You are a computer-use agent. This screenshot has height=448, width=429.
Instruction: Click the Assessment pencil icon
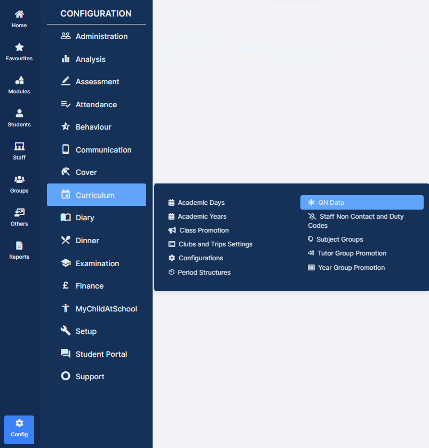[66, 81]
